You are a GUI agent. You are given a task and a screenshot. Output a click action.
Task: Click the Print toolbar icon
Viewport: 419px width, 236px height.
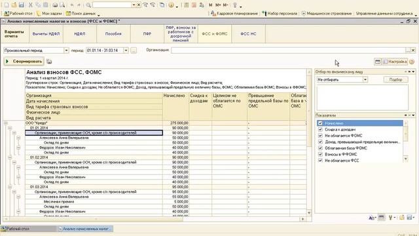pos(55,5)
